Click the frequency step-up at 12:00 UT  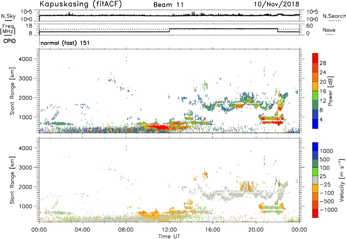(x=169, y=30)
